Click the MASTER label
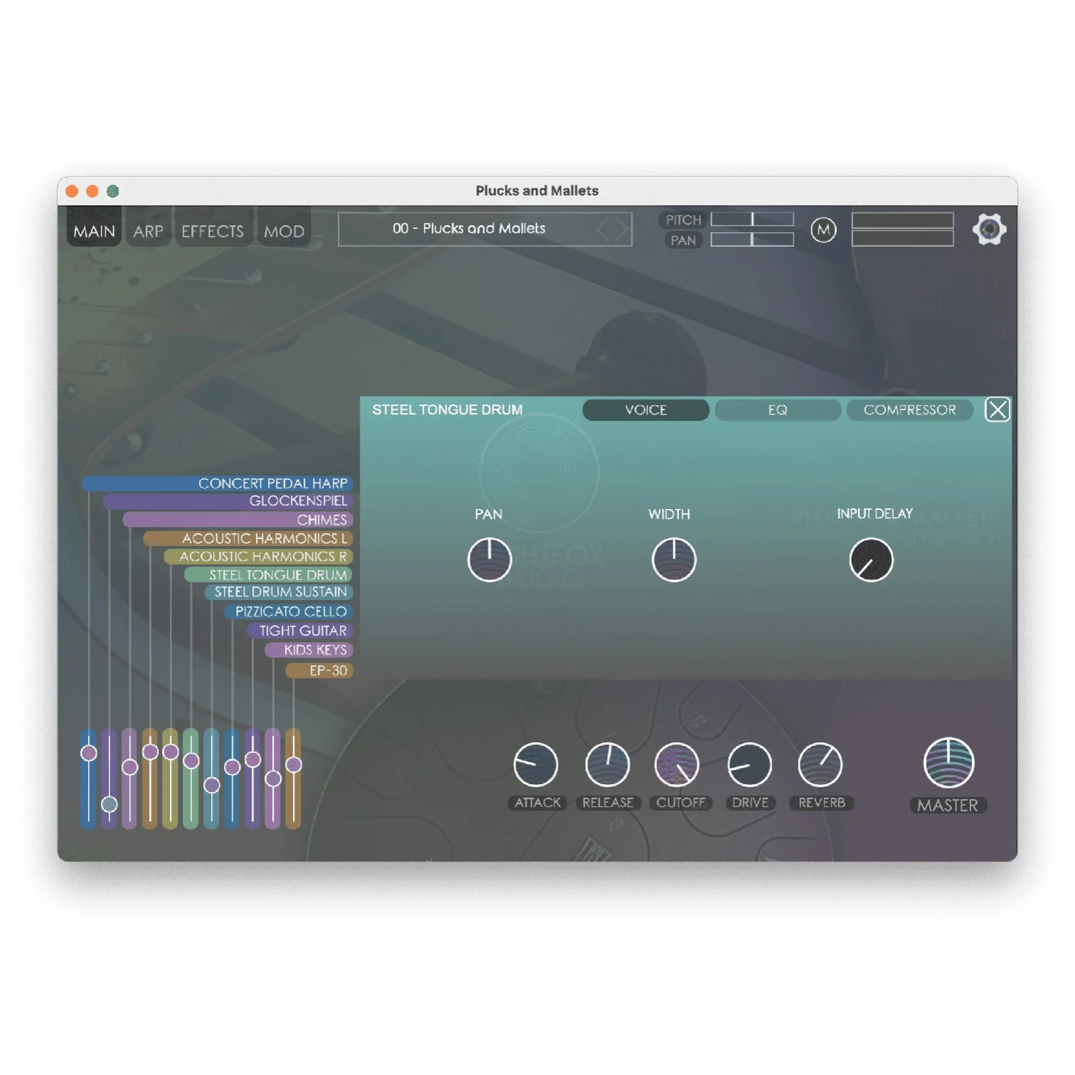This screenshot has height=1075, width=1075. coord(948,806)
